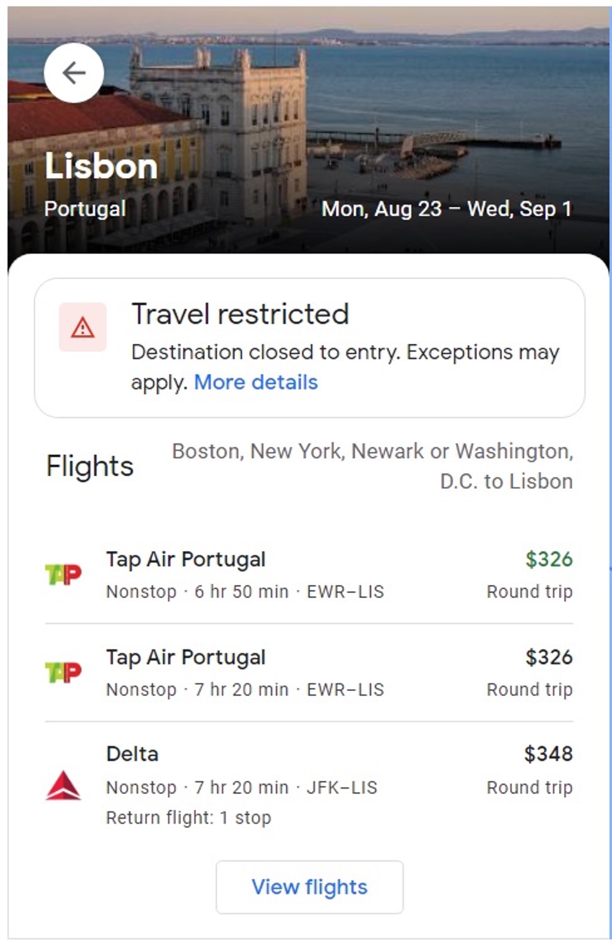Screen dimensions: 612x940
Task: Click the Delta airline logo
Action: [63, 786]
